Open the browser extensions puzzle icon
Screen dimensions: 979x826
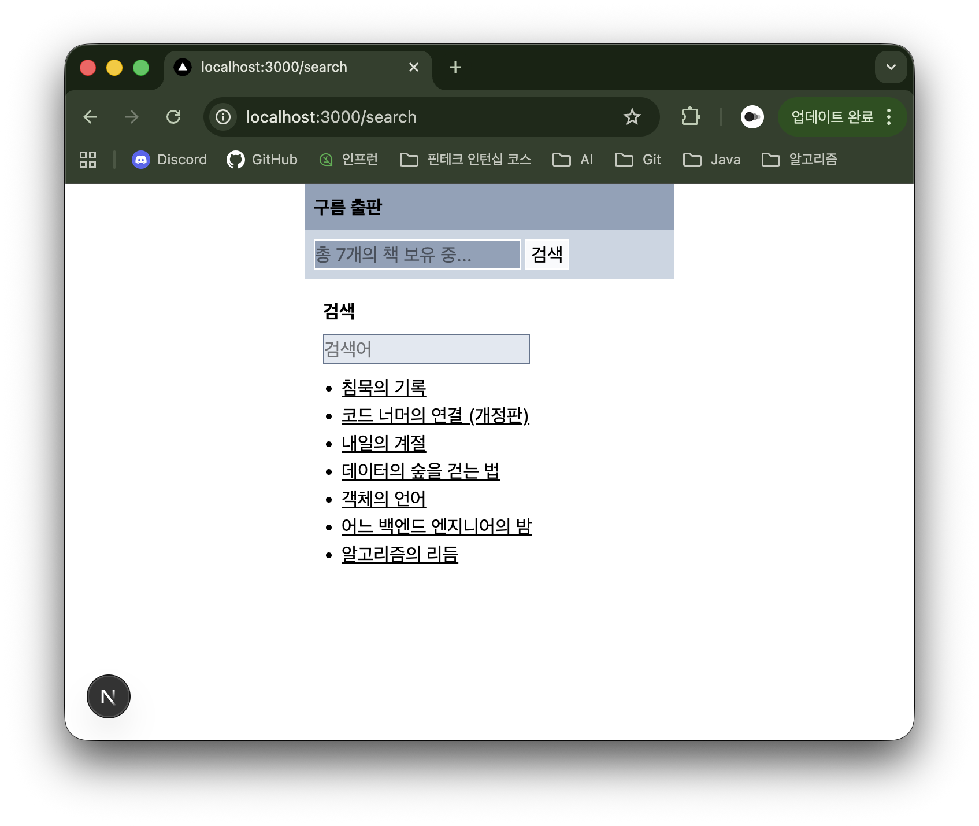pos(690,117)
